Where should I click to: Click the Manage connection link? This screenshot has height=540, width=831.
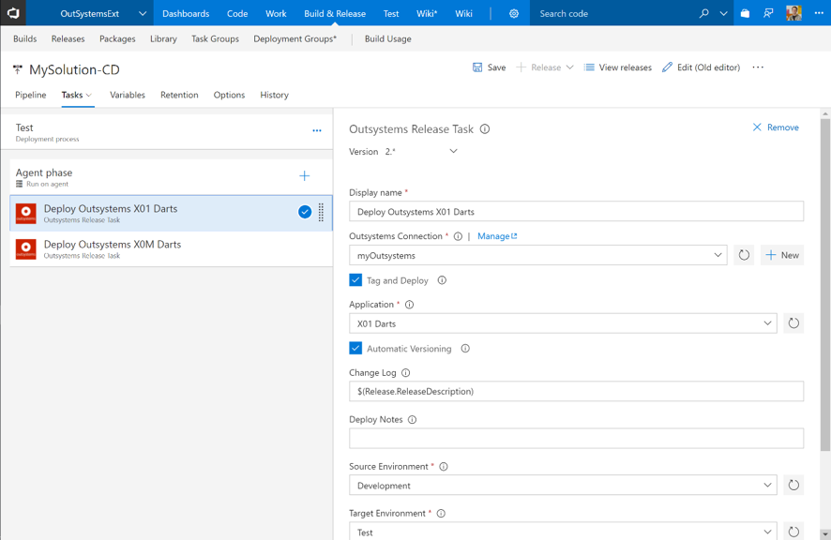[497, 236]
